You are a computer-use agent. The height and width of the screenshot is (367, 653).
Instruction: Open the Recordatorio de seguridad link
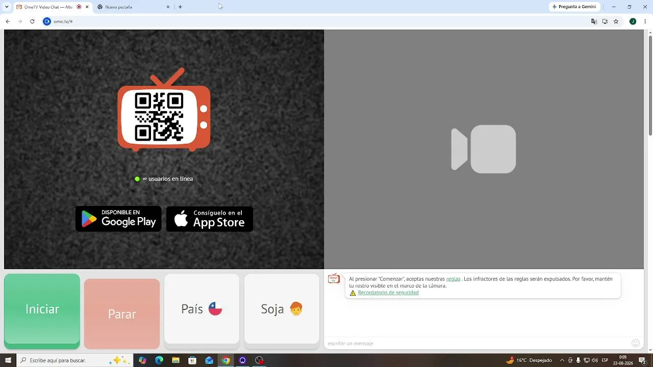pos(388,293)
